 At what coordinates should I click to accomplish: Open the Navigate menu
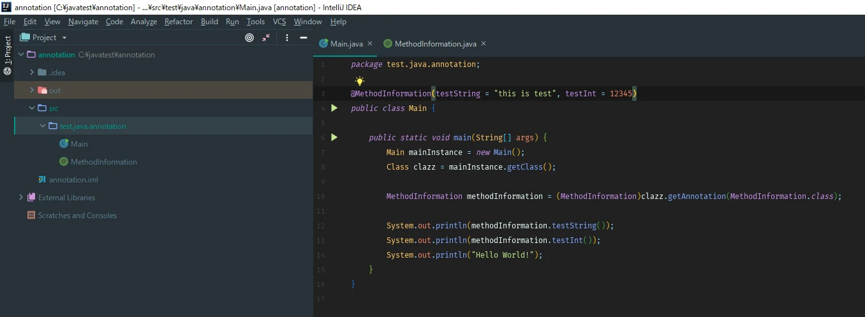(84, 22)
